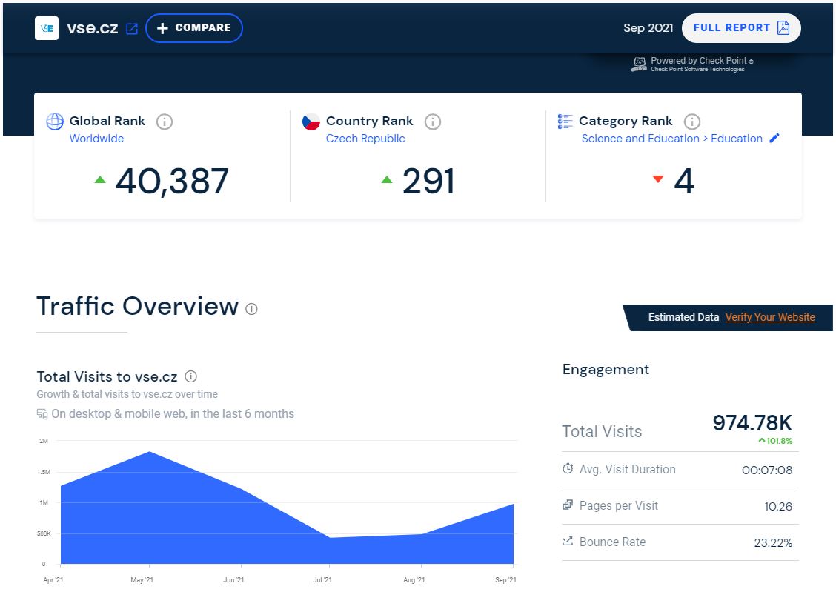Show info for Traffic Overview

point(252,309)
